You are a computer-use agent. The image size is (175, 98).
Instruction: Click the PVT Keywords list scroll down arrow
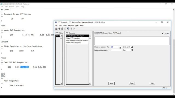[90, 84]
